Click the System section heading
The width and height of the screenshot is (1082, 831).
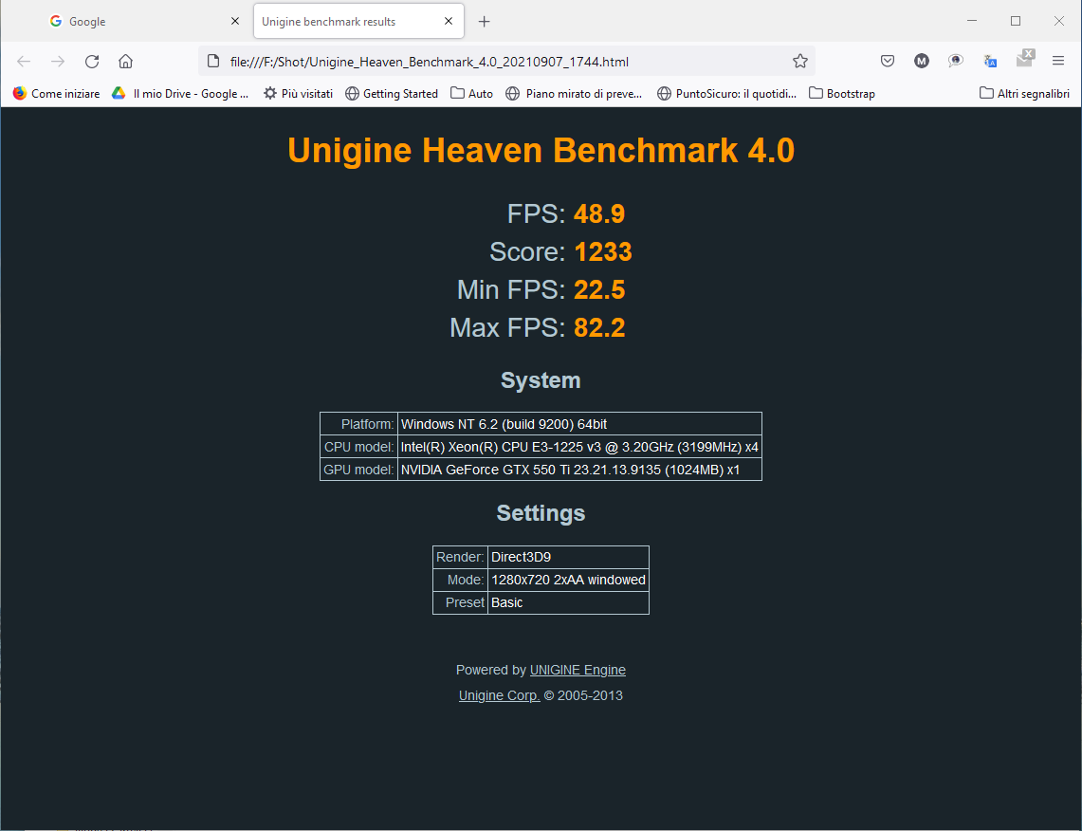click(541, 380)
